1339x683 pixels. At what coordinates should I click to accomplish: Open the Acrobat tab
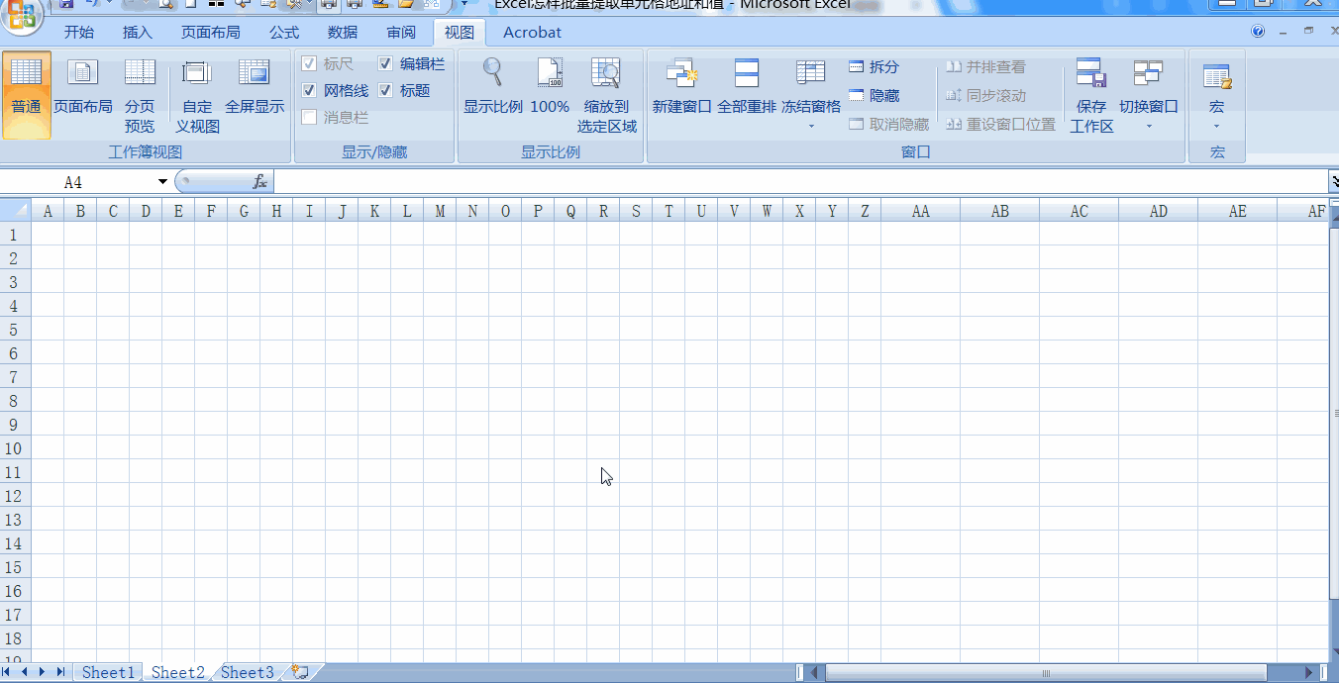point(532,32)
